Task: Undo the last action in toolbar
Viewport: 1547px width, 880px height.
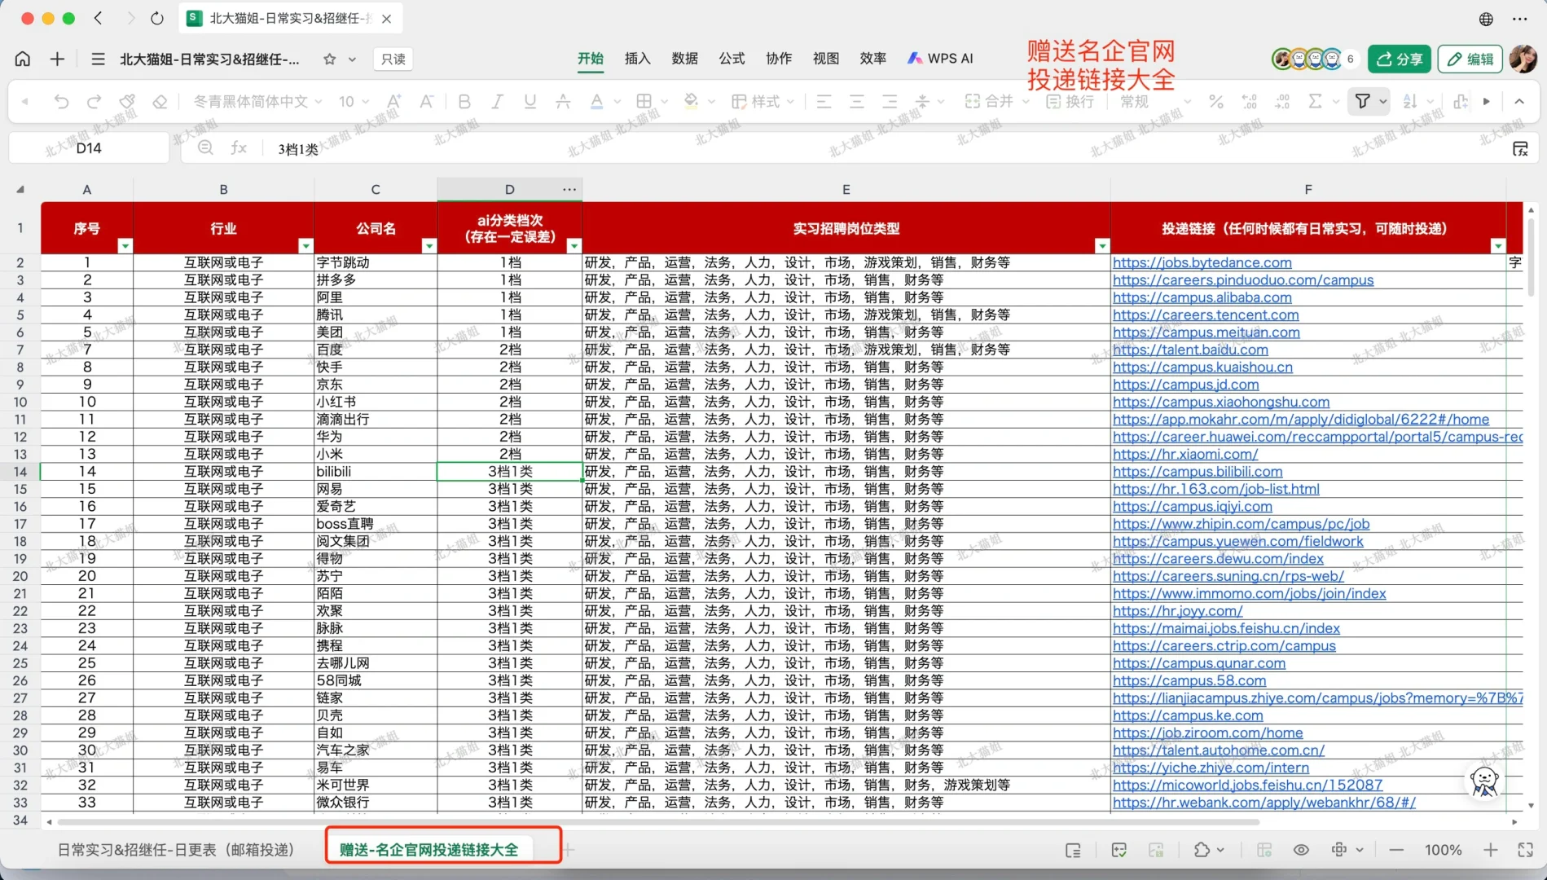Action: pyautogui.click(x=61, y=101)
